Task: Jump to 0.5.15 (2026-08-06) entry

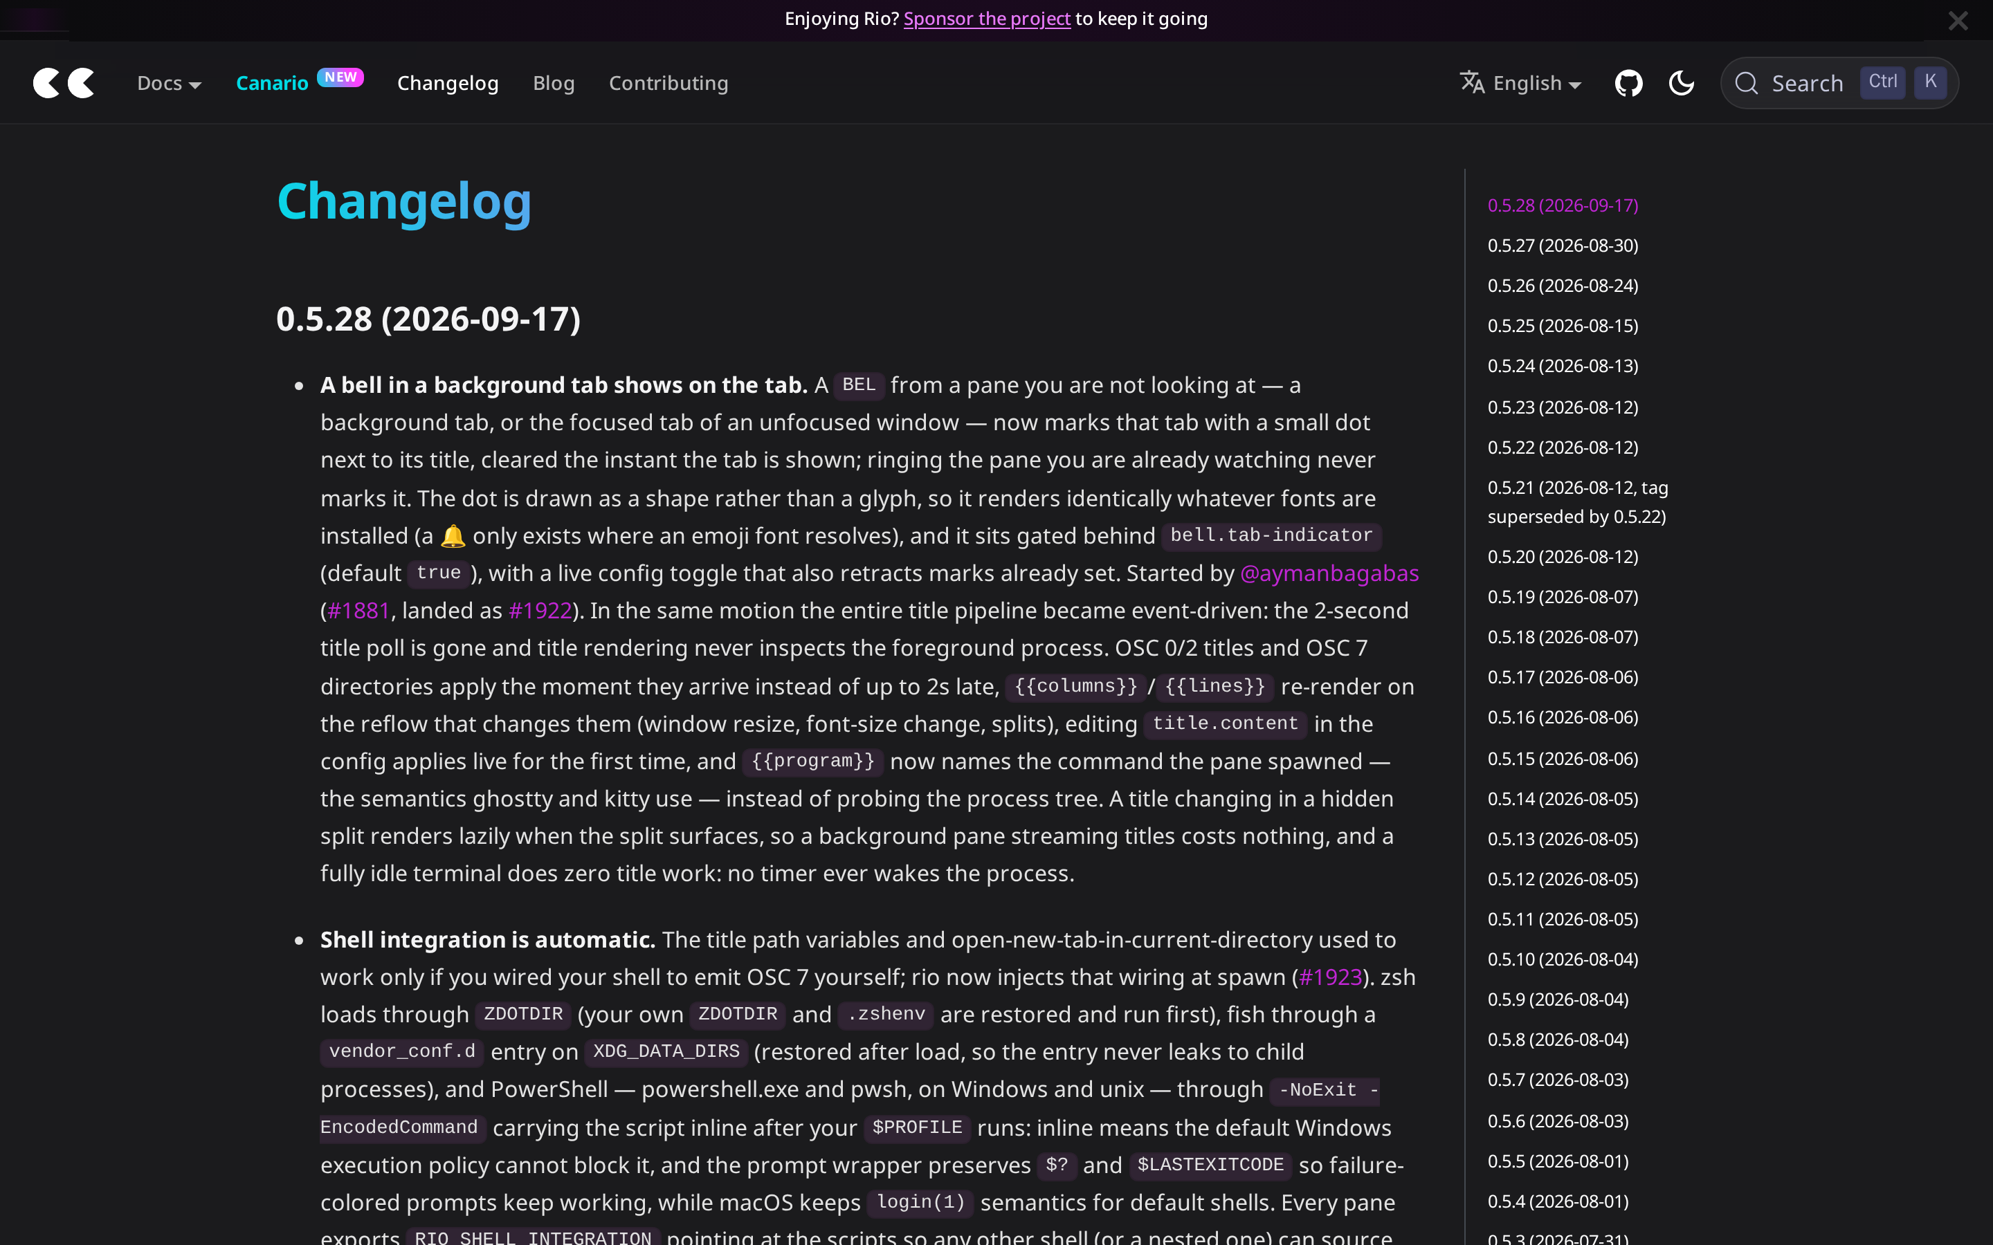Action: pyautogui.click(x=1563, y=758)
